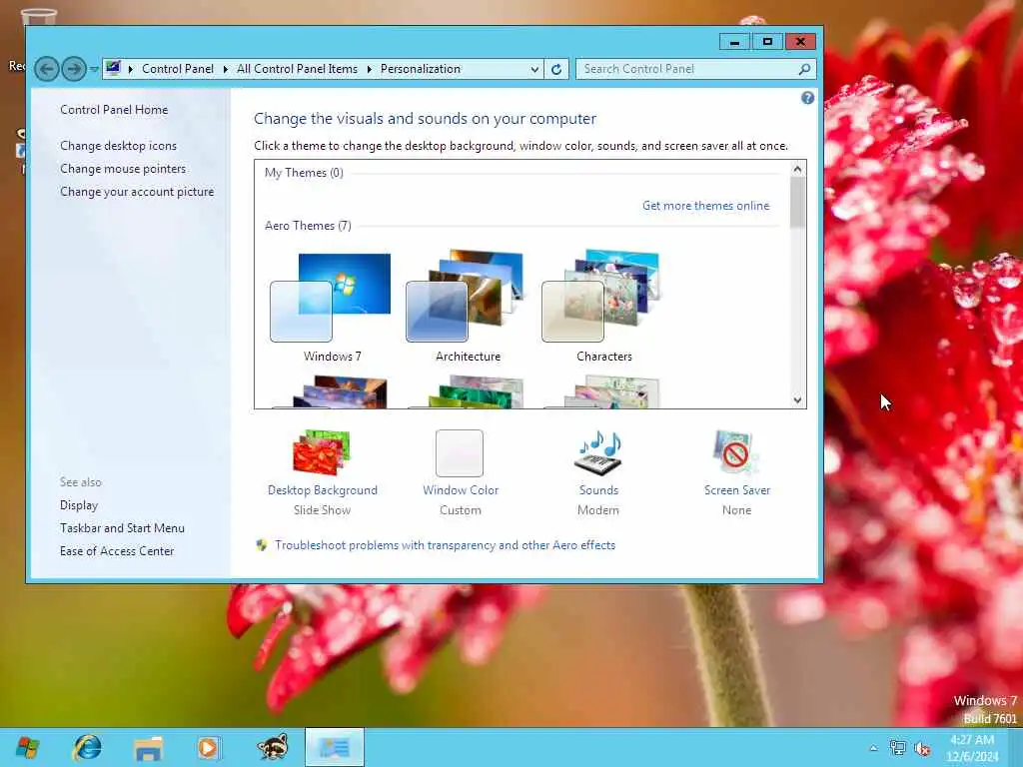Select the Characters theme thumbnail
Viewport: 1023px width, 767px height.
click(602, 296)
